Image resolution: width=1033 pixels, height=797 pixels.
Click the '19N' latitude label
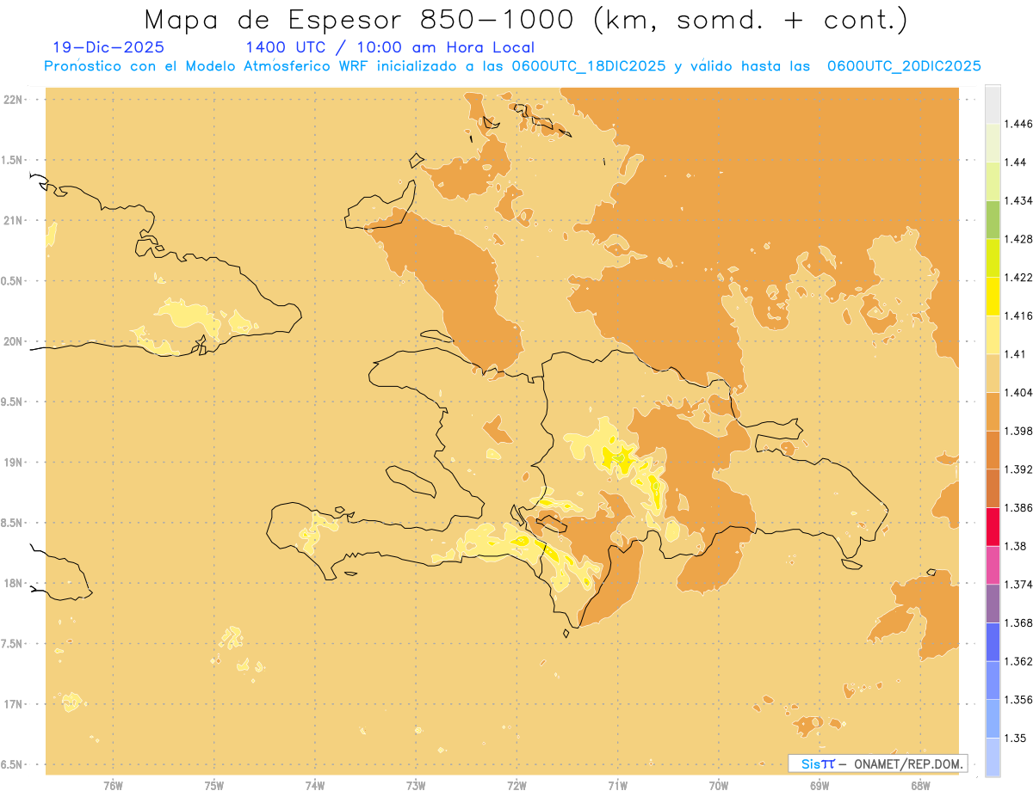click(13, 463)
